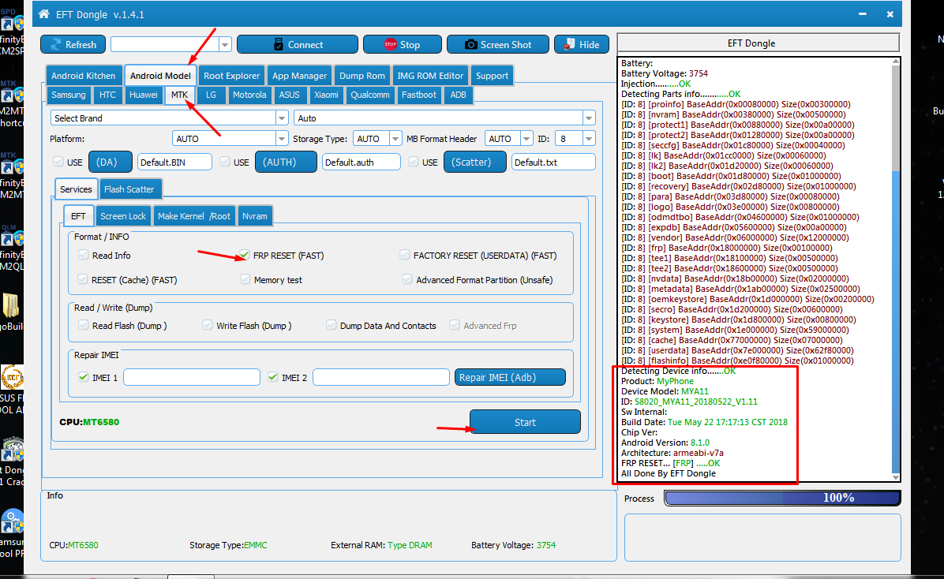Switch to the Android Model tab

point(160,76)
